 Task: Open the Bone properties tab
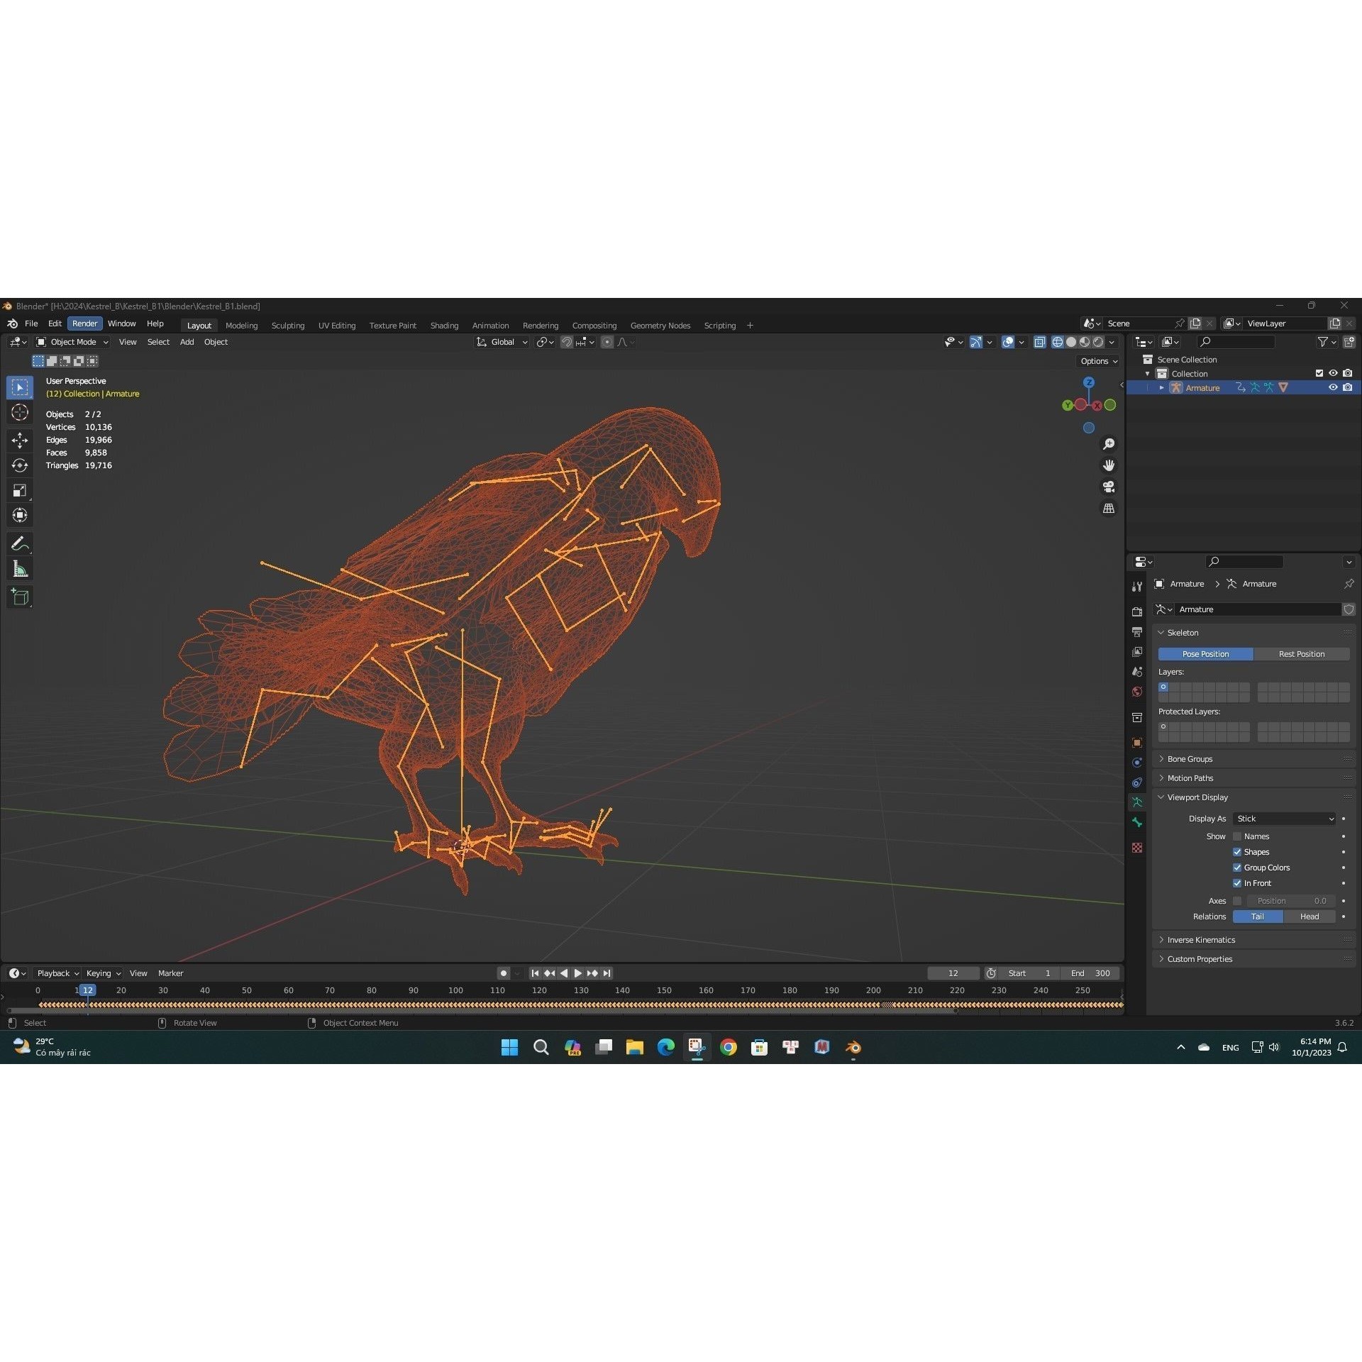(1137, 822)
